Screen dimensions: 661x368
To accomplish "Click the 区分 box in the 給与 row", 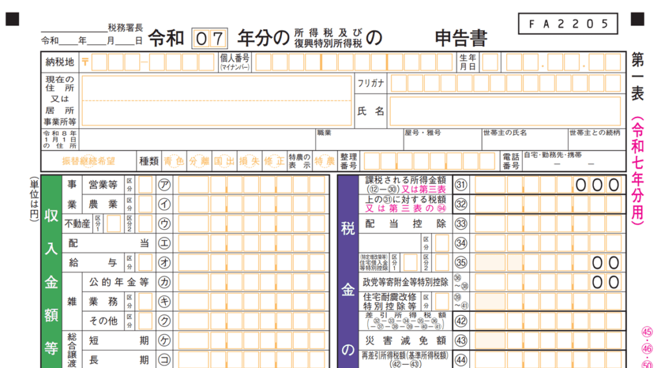I will [x=145, y=263].
